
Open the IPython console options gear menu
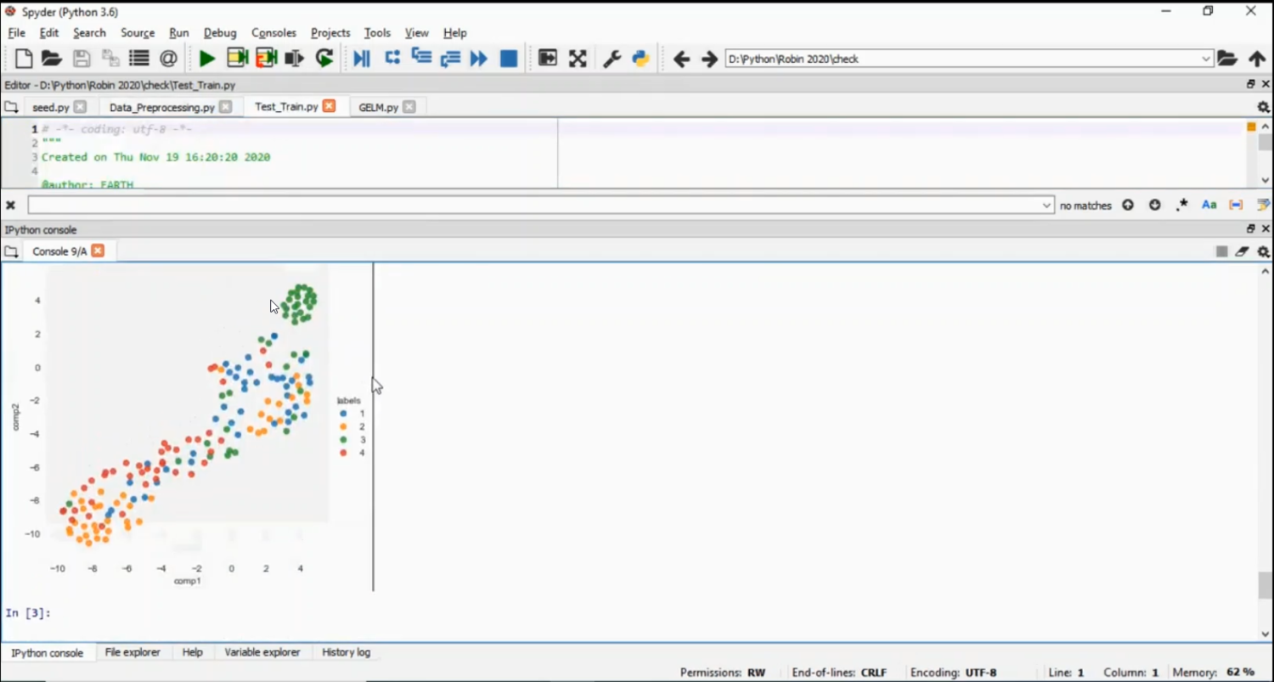point(1263,251)
